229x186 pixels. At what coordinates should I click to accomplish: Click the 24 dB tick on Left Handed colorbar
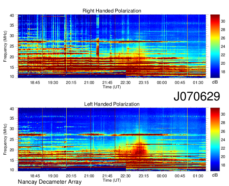pos(223,140)
